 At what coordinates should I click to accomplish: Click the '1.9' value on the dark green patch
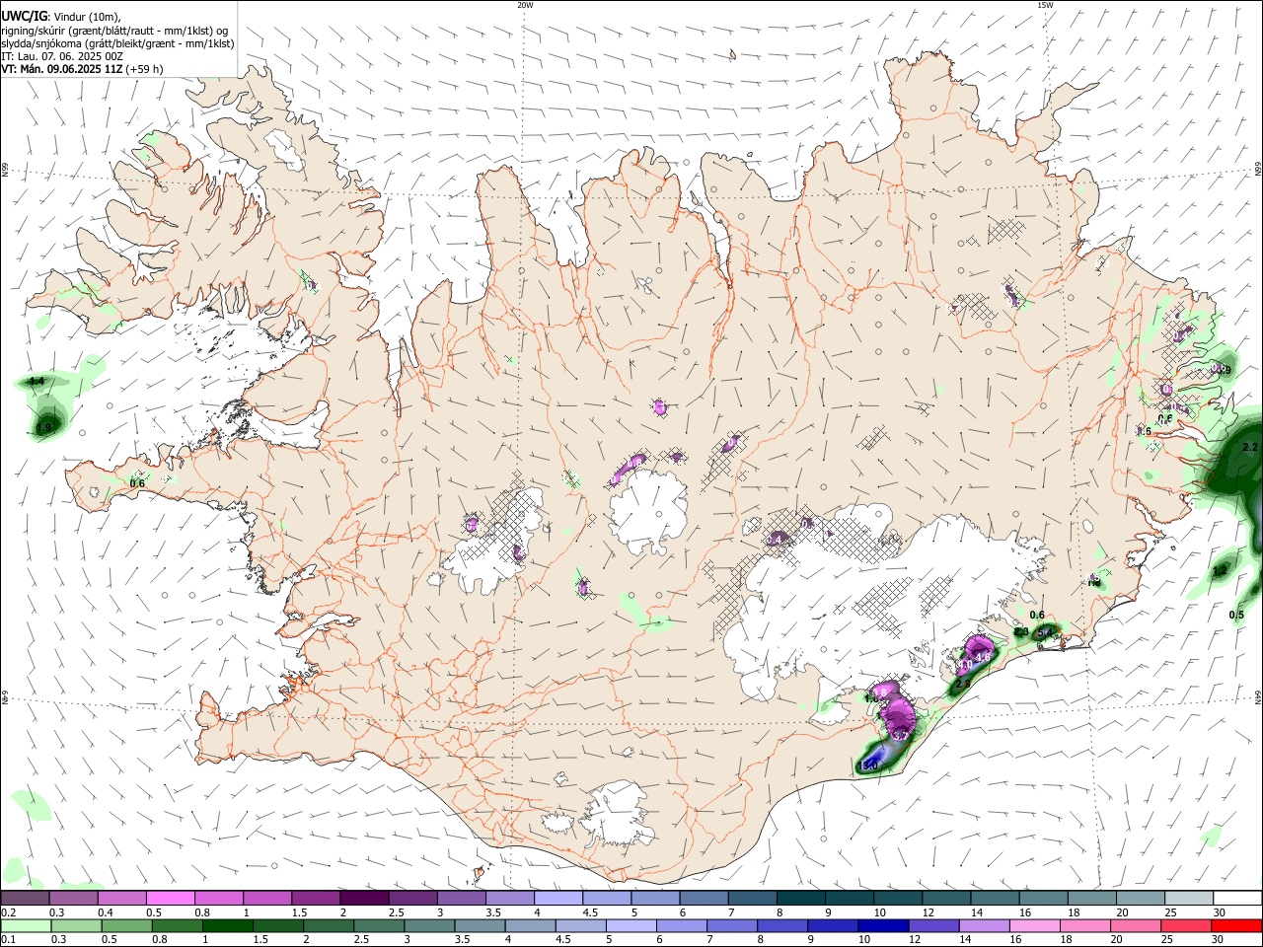point(43,427)
